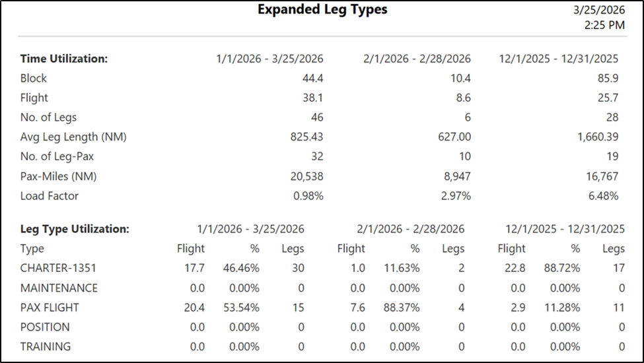Click the Type column header
The width and height of the screenshot is (644, 363).
[x=32, y=249]
